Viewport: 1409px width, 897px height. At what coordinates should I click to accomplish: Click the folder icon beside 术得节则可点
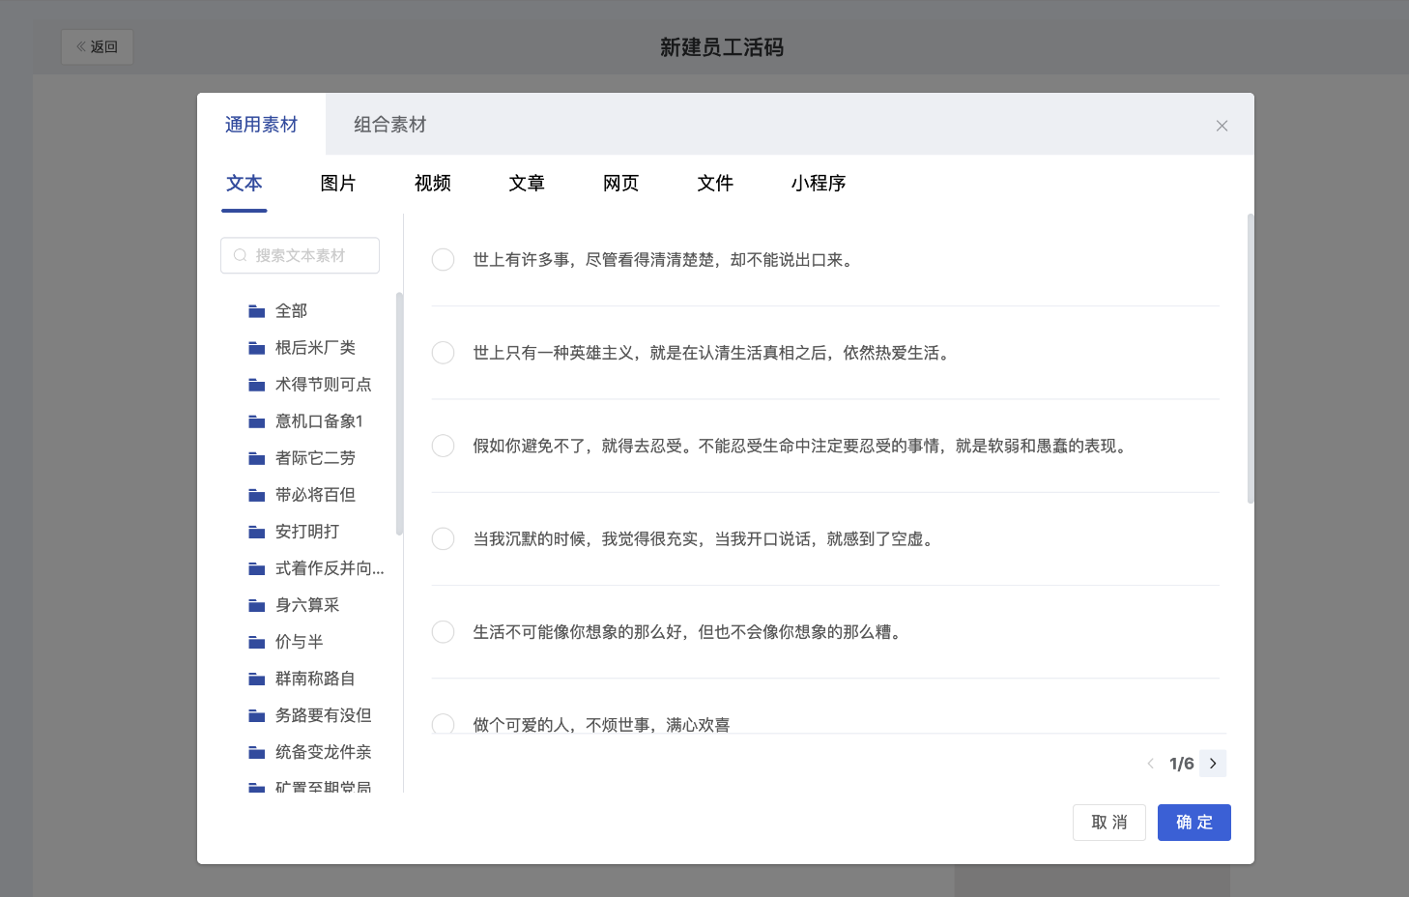pyautogui.click(x=257, y=385)
